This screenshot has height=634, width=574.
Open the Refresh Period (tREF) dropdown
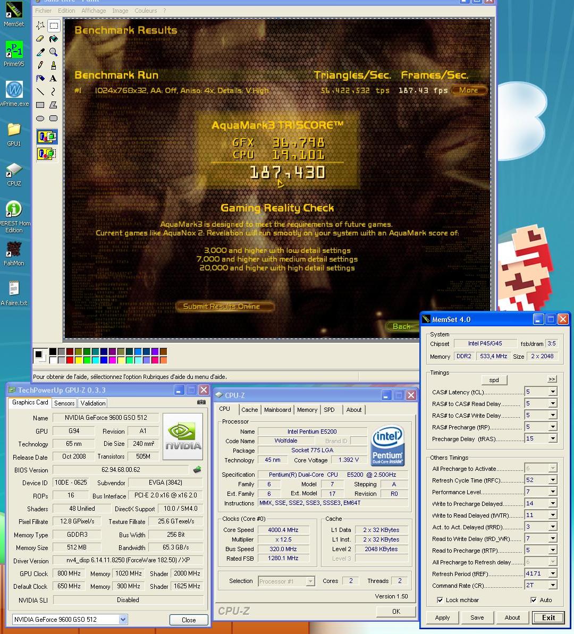tap(553, 573)
